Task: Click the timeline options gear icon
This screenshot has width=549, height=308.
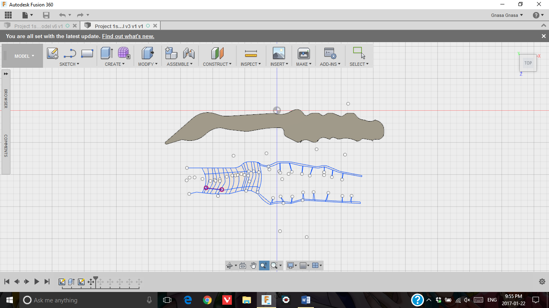Action: (x=542, y=282)
